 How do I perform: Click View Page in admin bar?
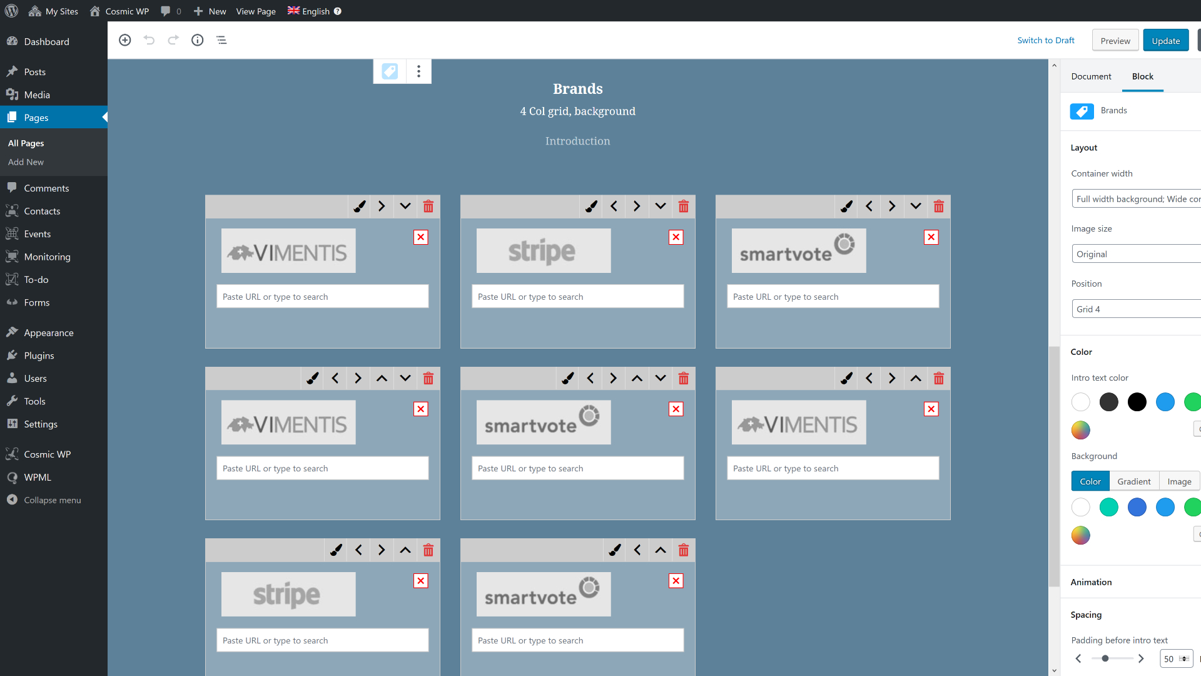point(256,11)
